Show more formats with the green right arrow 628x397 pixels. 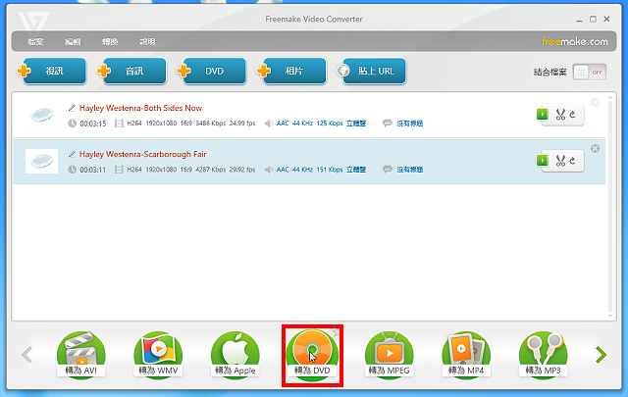click(x=601, y=355)
